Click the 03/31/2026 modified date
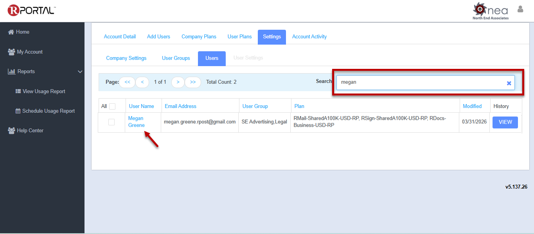 (474, 122)
